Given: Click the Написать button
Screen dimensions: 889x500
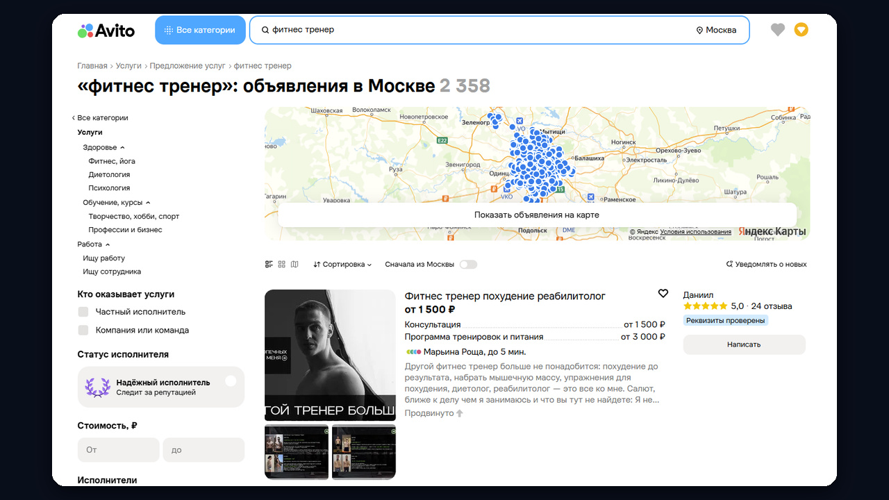Looking at the screenshot, I should point(744,344).
